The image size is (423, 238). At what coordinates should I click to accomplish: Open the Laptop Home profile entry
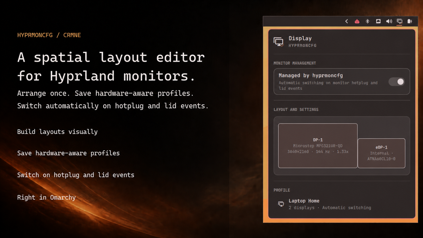[342, 204]
